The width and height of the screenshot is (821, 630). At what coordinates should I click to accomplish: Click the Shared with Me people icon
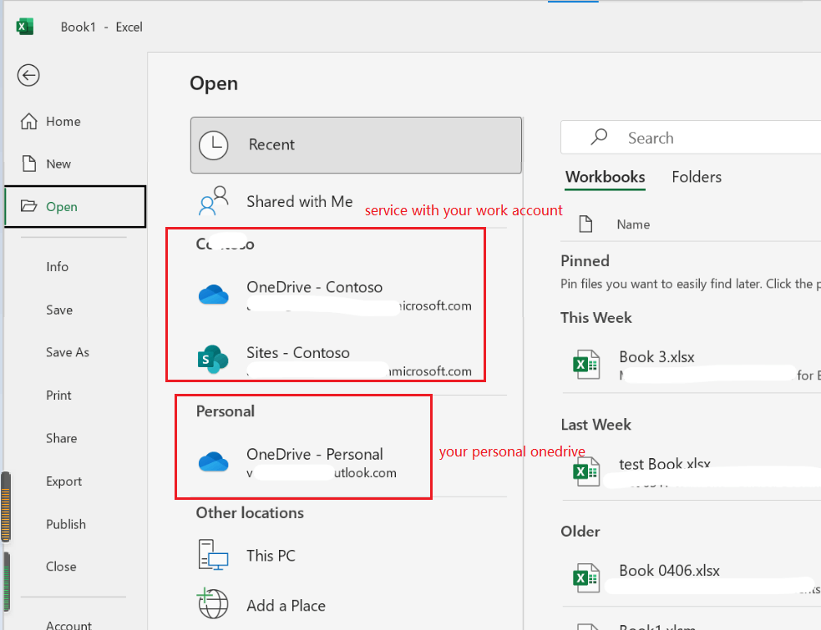click(214, 201)
